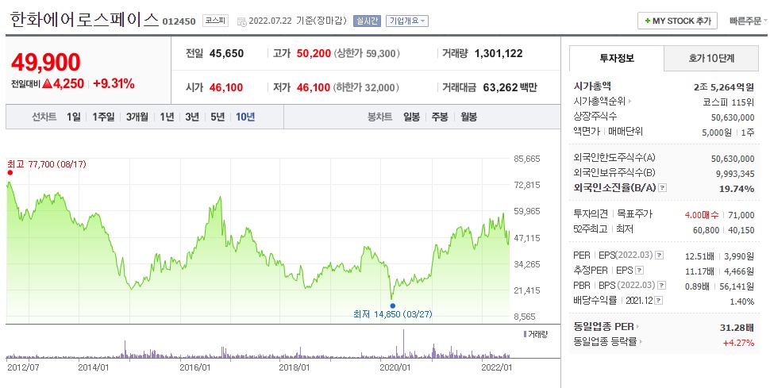Image resolution: width=770 pixels, height=388 pixels.
Task: Click the calendar icon beside the 2022.07.22 date
Action: click(x=241, y=21)
